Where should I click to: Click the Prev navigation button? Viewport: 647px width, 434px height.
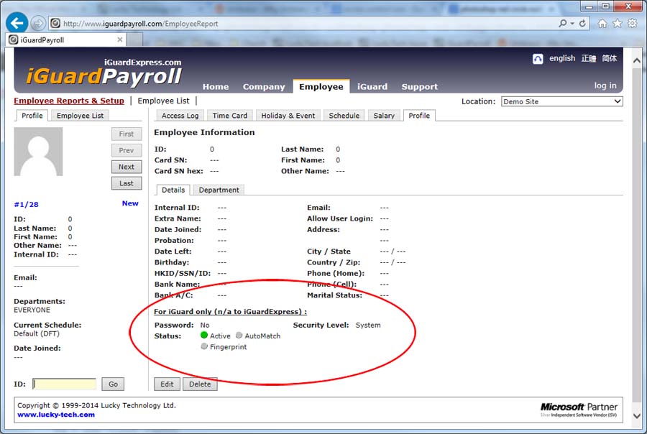tap(127, 150)
